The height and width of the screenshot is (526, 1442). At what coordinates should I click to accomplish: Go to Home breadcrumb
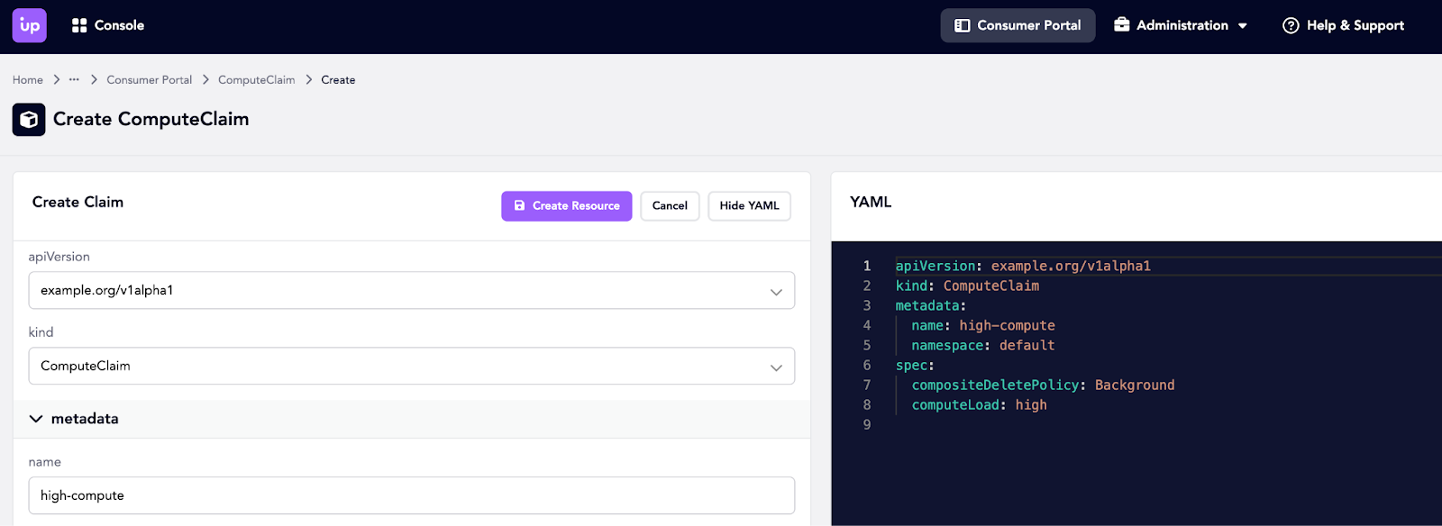click(x=28, y=79)
